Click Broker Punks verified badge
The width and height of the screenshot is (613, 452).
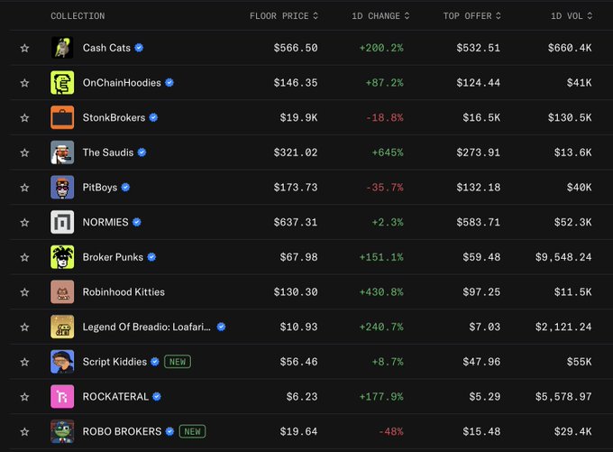151,257
